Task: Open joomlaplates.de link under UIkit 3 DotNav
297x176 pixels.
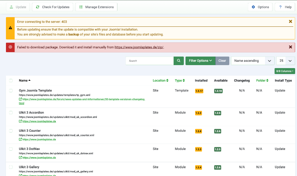Action: click(x=39, y=158)
